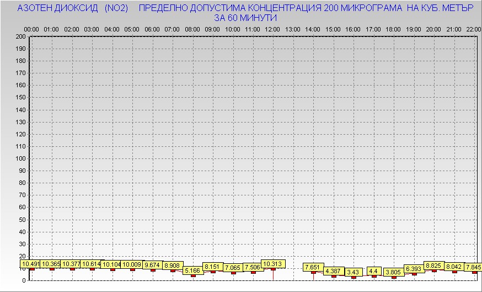This screenshot has width=482, height=292.
Task: Select the 100 value on the vertical axis
Action: (21, 158)
